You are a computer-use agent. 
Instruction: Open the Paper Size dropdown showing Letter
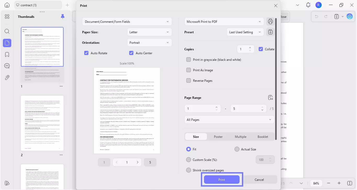(149, 32)
